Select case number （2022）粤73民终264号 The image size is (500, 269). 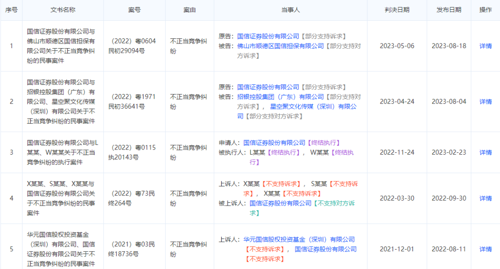click(x=132, y=198)
